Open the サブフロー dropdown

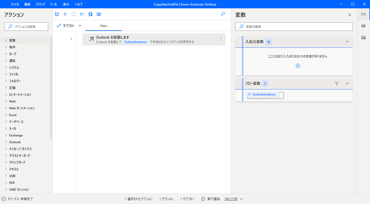[x=69, y=26]
